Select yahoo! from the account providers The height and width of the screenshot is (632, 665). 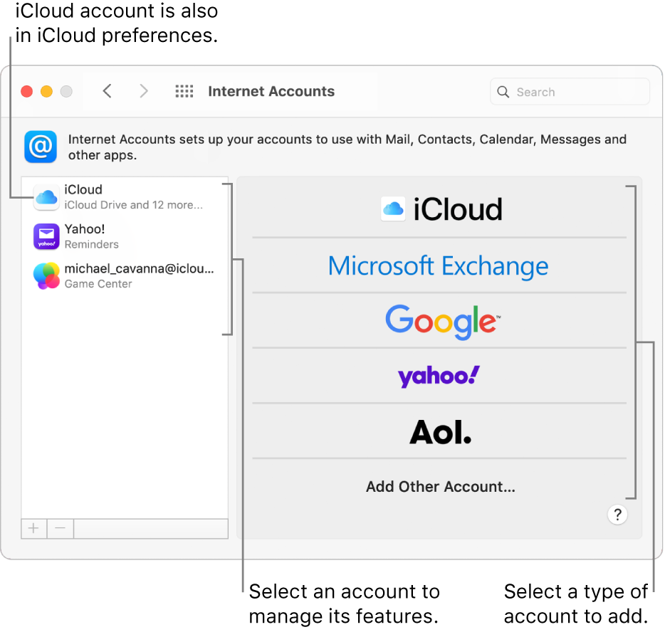click(x=439, y=376)
